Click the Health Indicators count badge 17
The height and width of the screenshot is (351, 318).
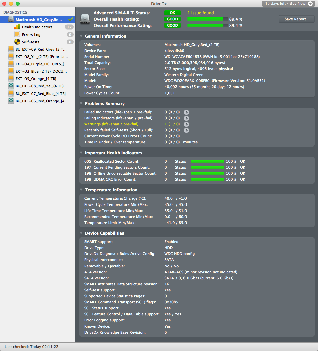69,27
